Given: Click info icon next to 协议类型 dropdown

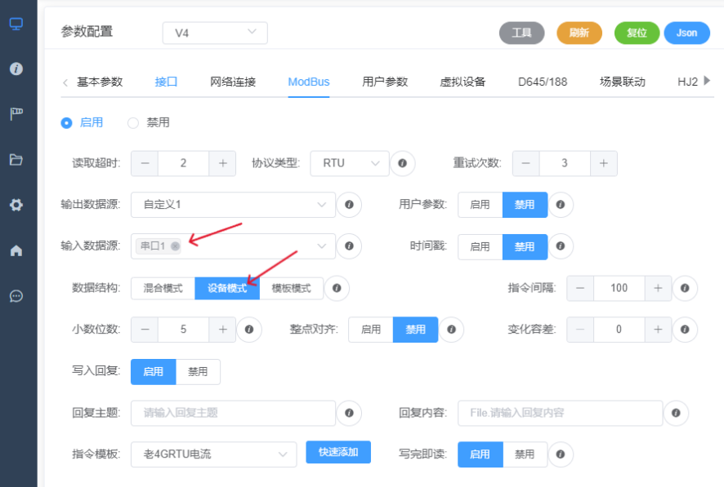Looking at the screenshot, I should (402, 163).
